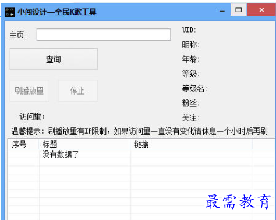276x220 pixels.
Task: Click the 查询 button
Action: [x=54, y=59]
